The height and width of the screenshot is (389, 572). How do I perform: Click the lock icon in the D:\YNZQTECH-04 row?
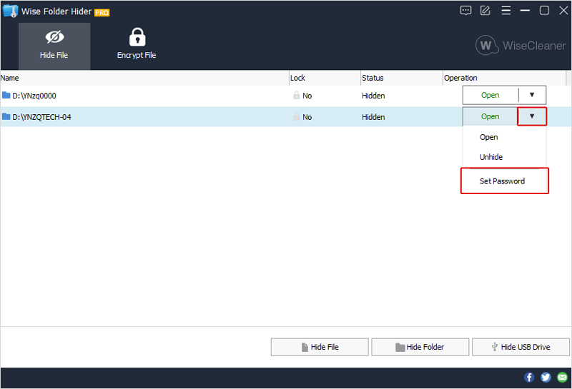click(297, 116)
